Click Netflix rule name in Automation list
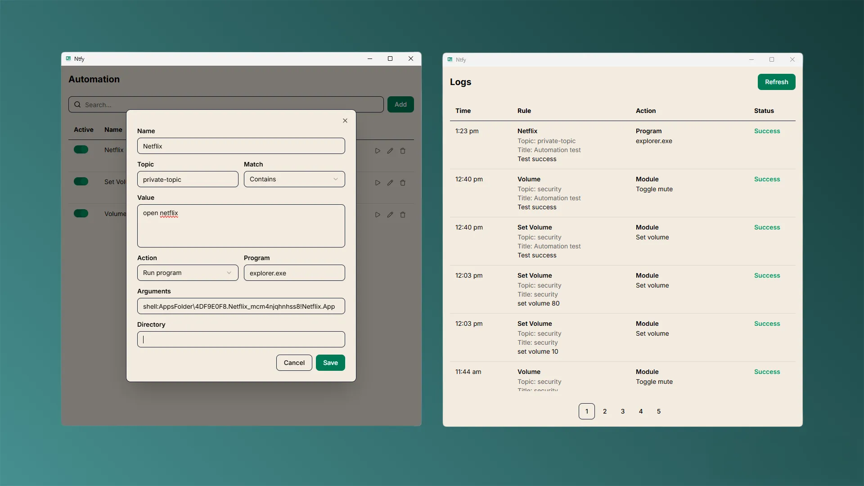The image size is (864, 486). [x=114, y=150]
